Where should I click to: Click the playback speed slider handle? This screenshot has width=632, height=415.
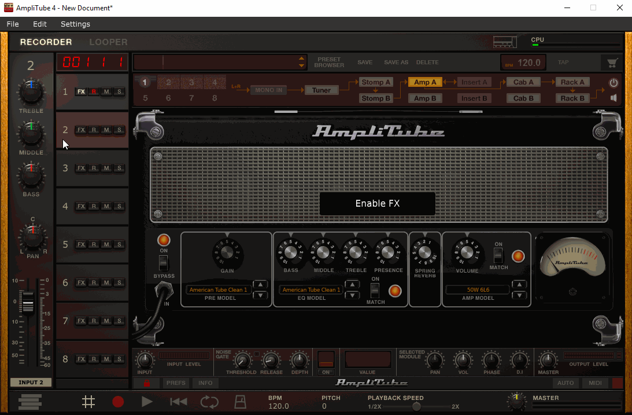416,406
